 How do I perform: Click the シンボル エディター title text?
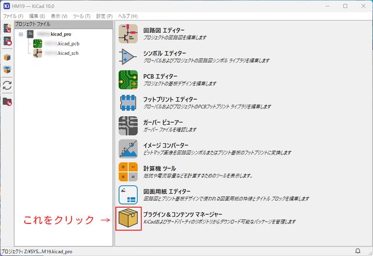(x=164, y=54)
